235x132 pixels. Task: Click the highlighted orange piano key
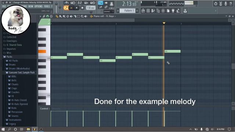42,51
